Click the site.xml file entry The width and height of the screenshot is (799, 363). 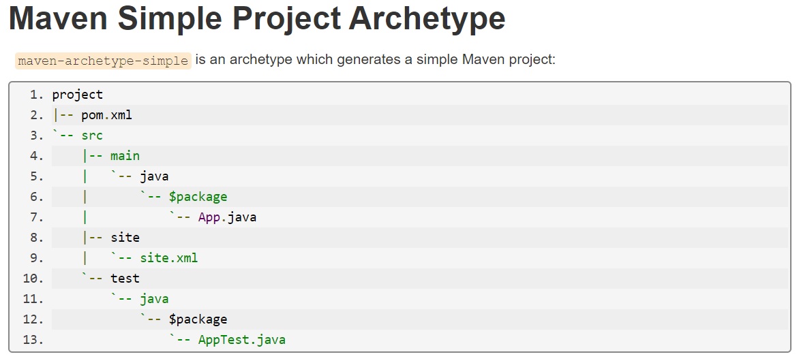pyautogui.click(x=168, y=258)
